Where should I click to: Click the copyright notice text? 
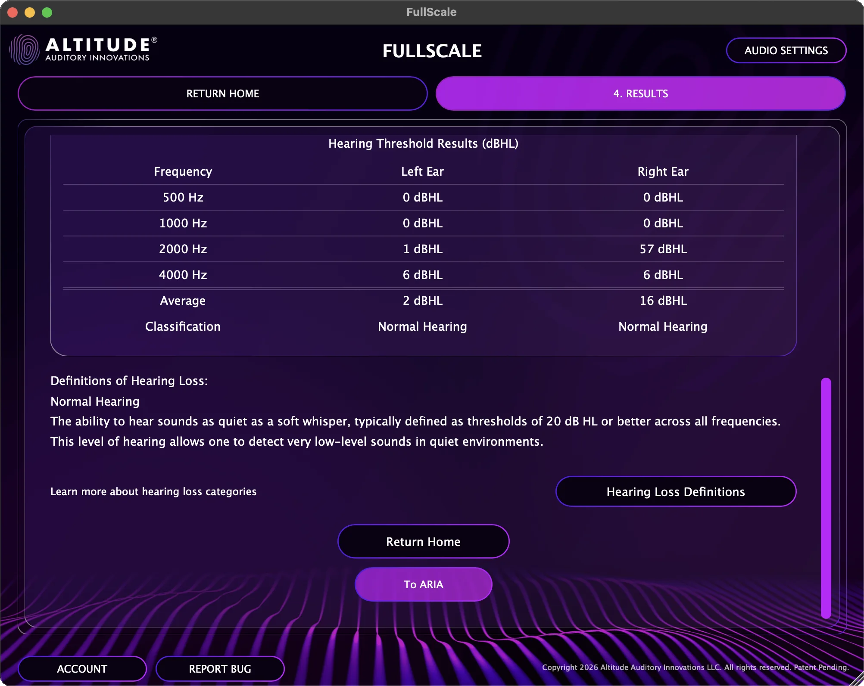695,667
